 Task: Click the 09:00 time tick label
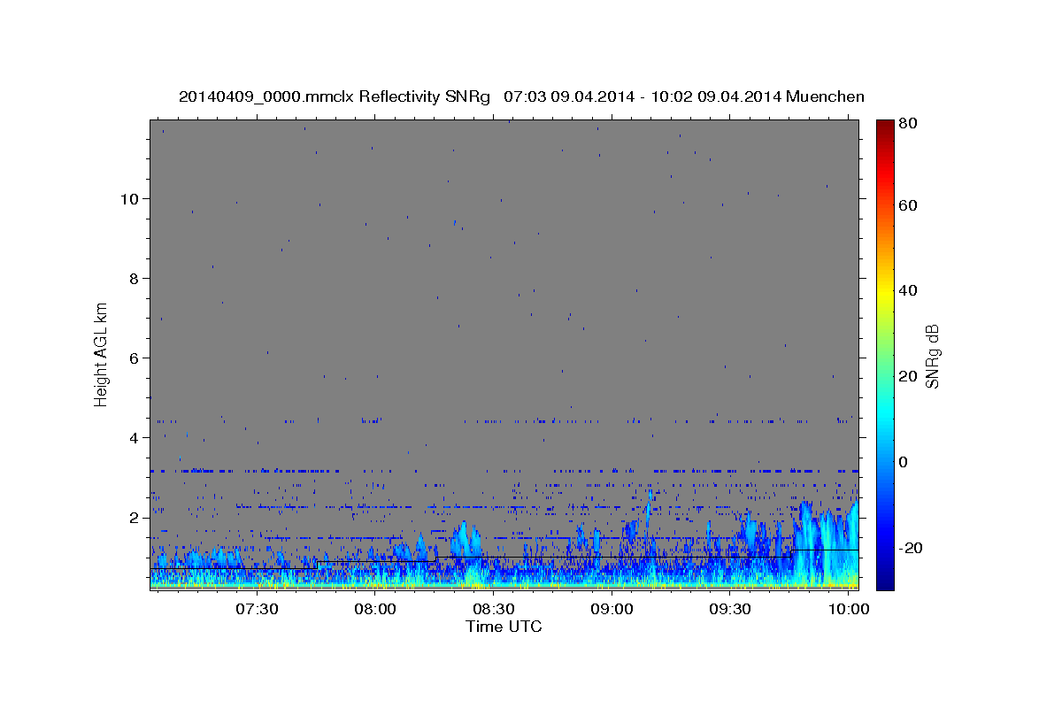point(612,611)
